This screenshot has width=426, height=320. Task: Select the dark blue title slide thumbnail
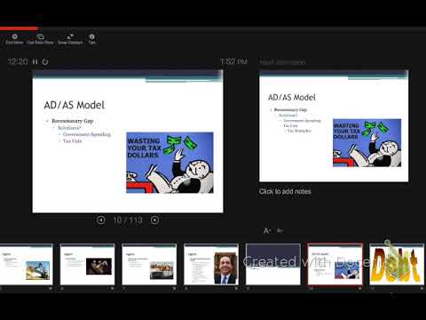point(273,265)
